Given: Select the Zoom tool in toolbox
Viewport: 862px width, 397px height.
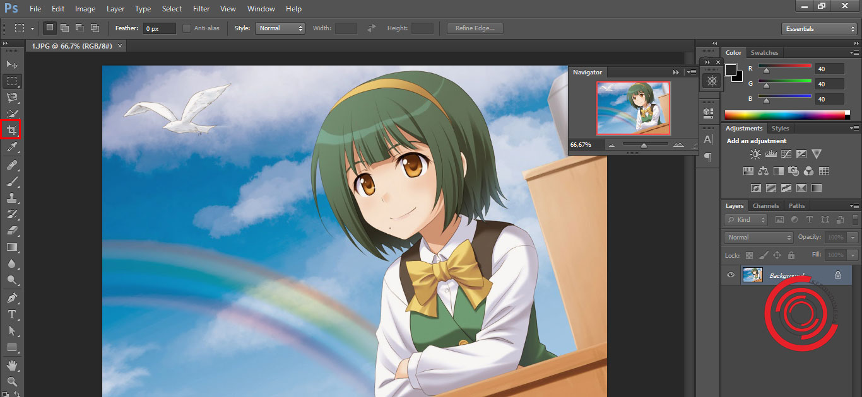Looking at the screenshot, I should [x=11, y=381].
